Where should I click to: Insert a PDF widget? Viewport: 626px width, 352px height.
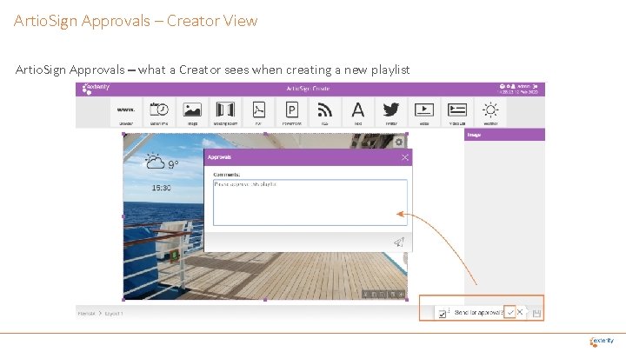[x=258, y=112]
